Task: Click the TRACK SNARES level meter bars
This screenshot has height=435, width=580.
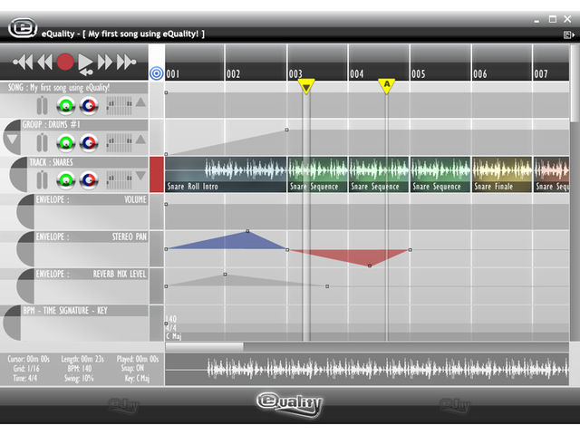Action: coord(43,180)
